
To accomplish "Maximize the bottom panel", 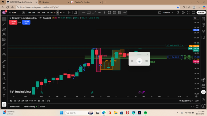I will (x=197, y=106).
